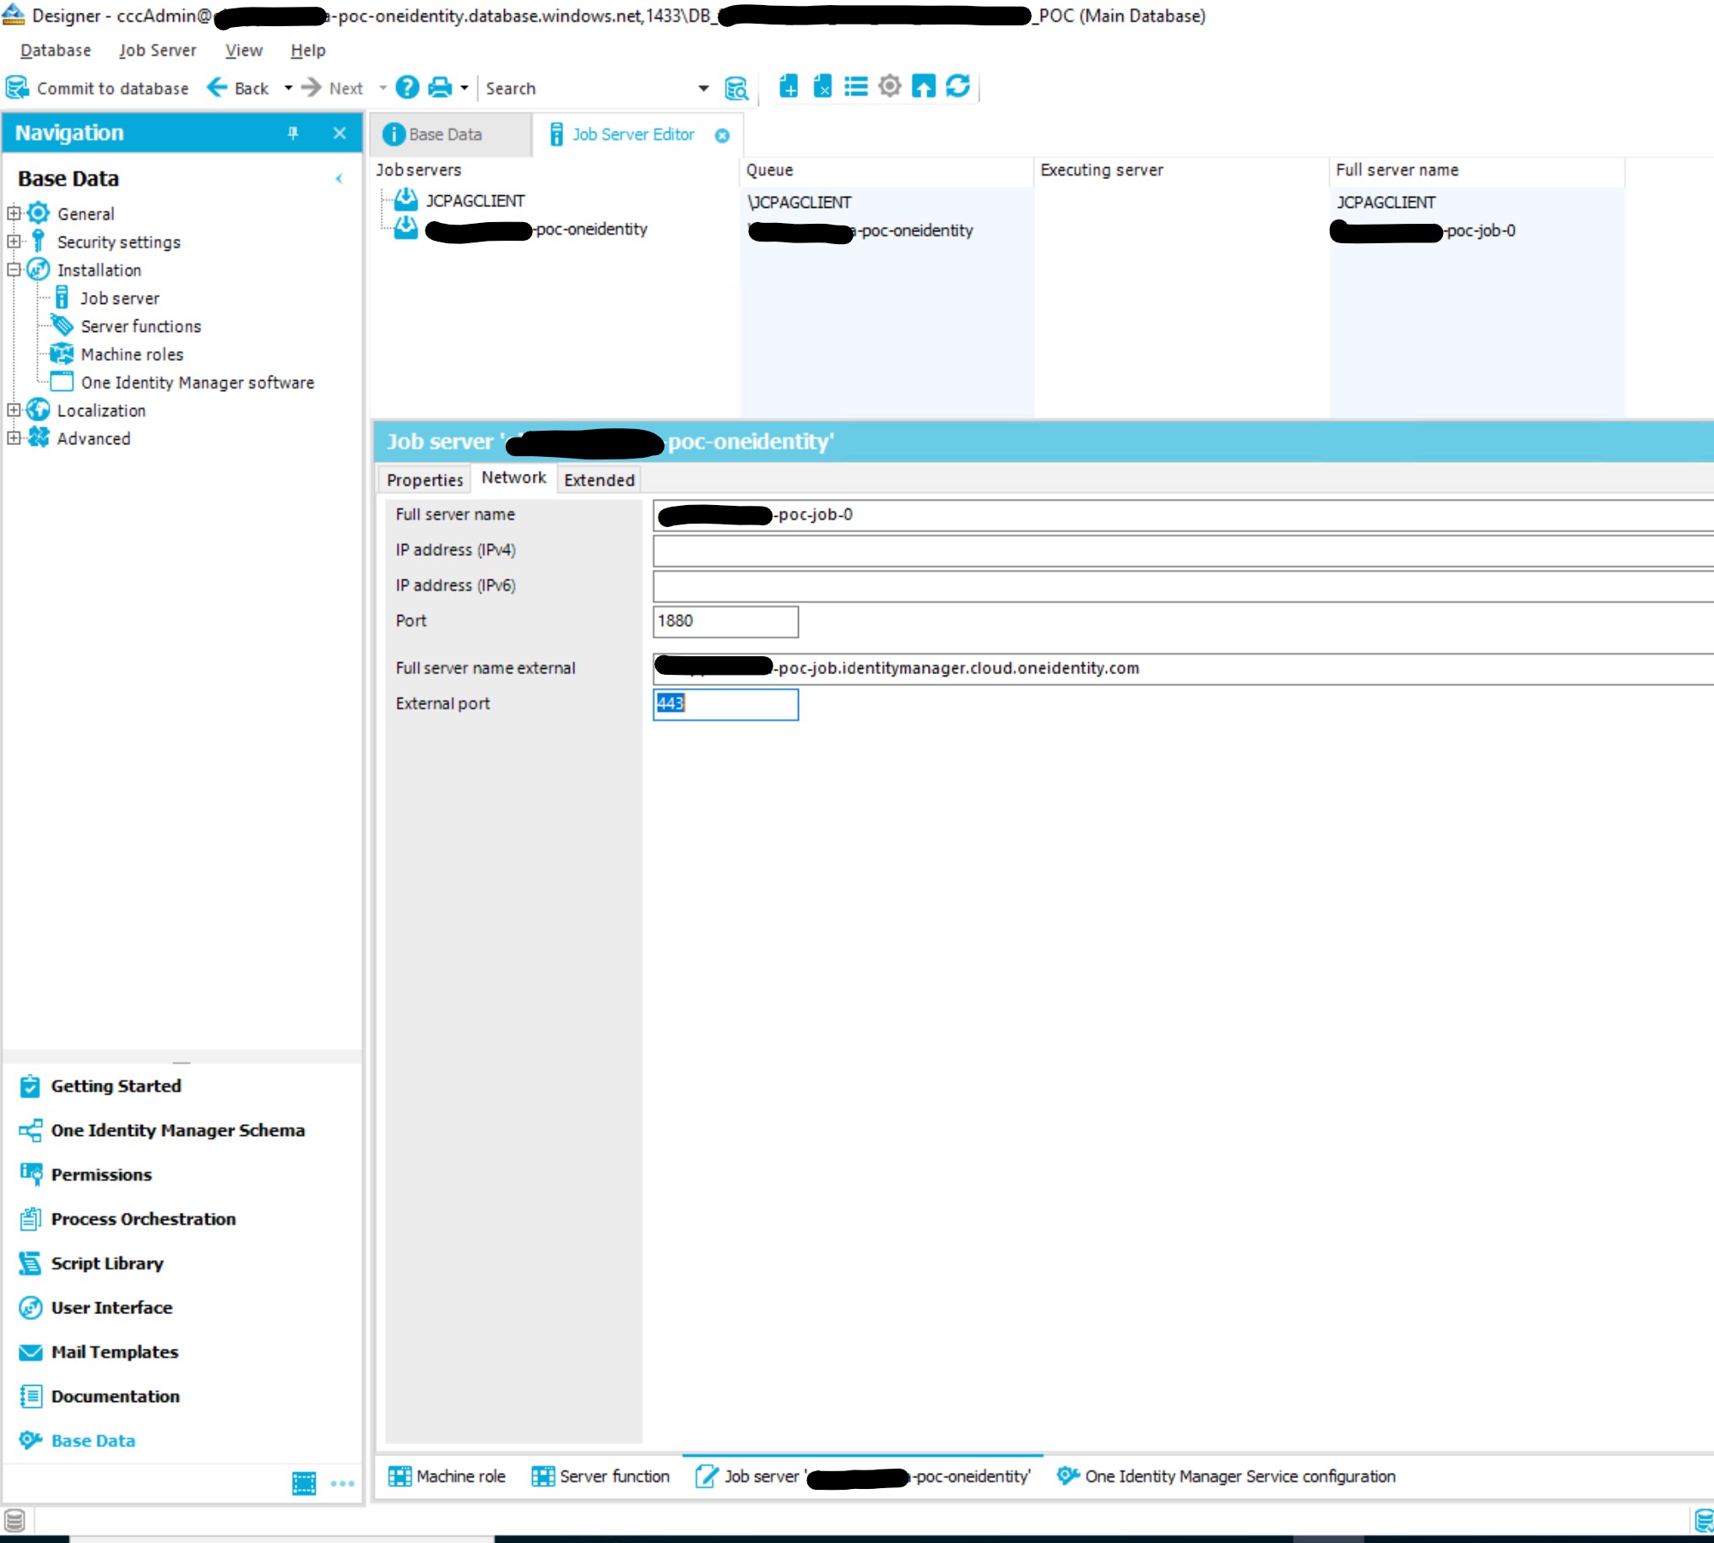1714x1543 pixels.
Task: Click the Next navigation arrow
Action: (333, 88)
